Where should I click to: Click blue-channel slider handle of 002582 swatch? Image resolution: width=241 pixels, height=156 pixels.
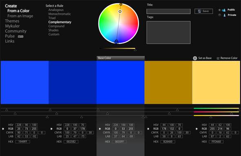tap(81, 117)
